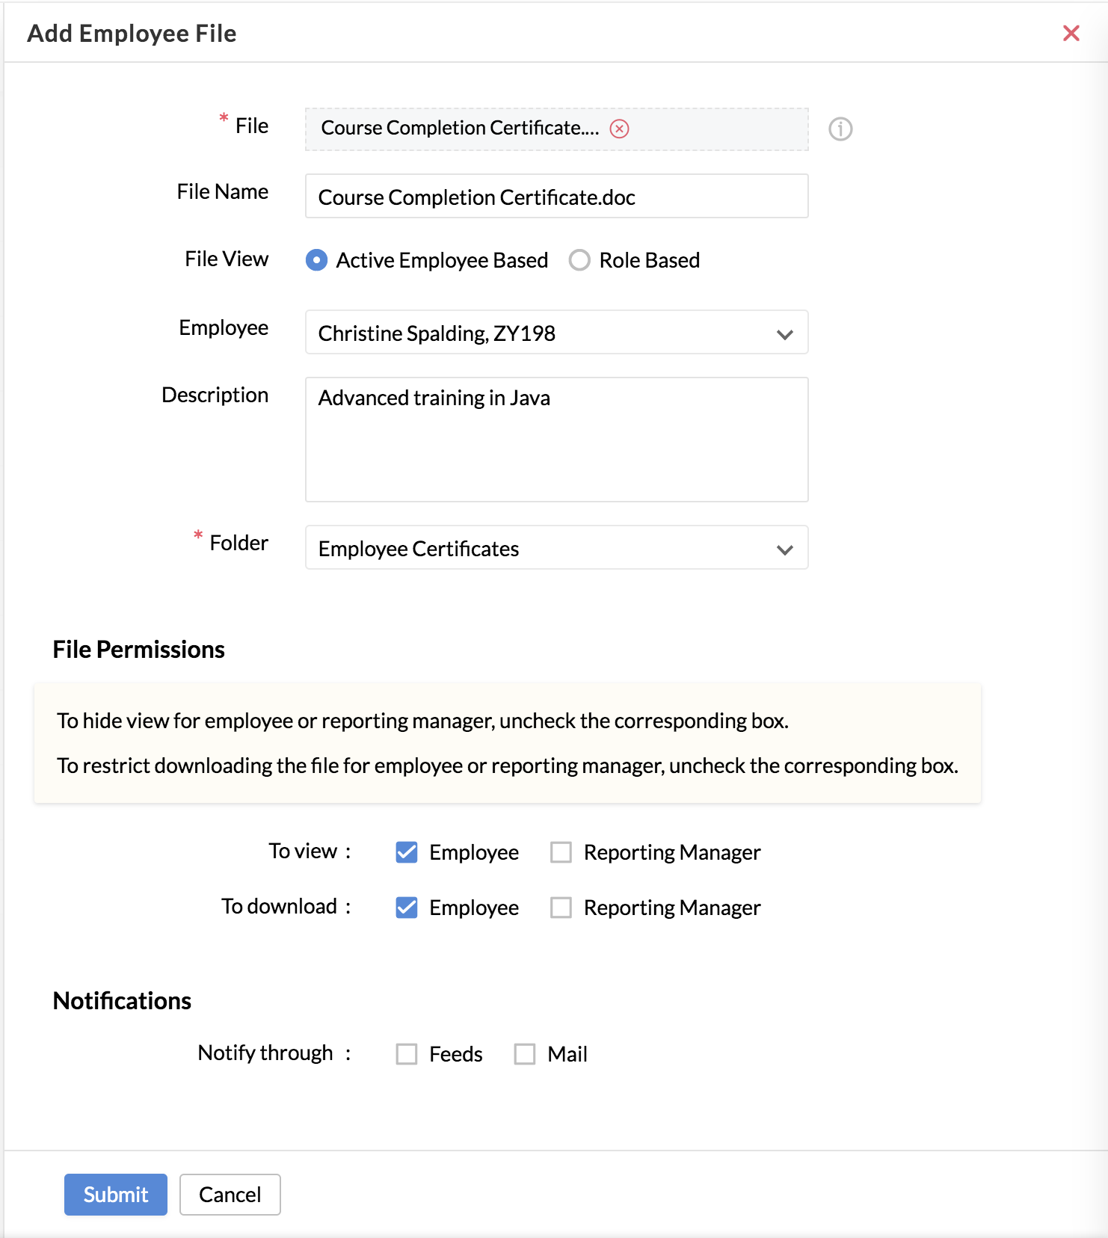The width and height of the screenshot is (1108, 1238).
Task: Click the File Name input field
Action: [x=556, y=197]
